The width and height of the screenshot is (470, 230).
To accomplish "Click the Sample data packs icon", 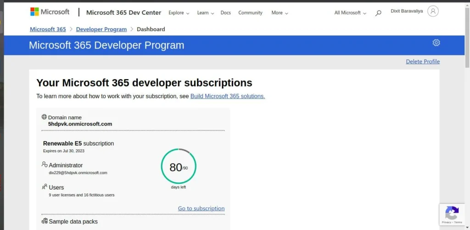I will (45, 221).
